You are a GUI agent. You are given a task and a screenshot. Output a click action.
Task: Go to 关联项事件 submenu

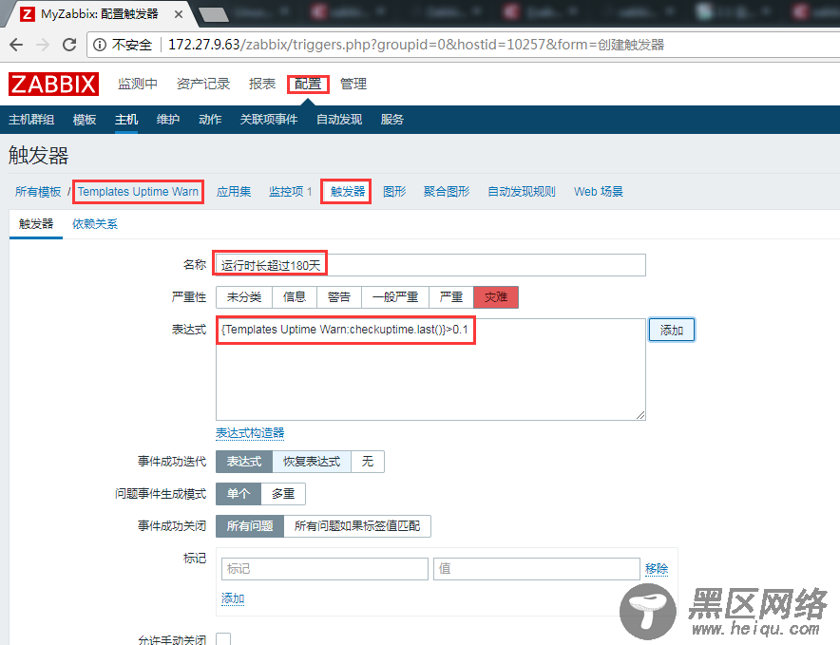click(269, 120)
